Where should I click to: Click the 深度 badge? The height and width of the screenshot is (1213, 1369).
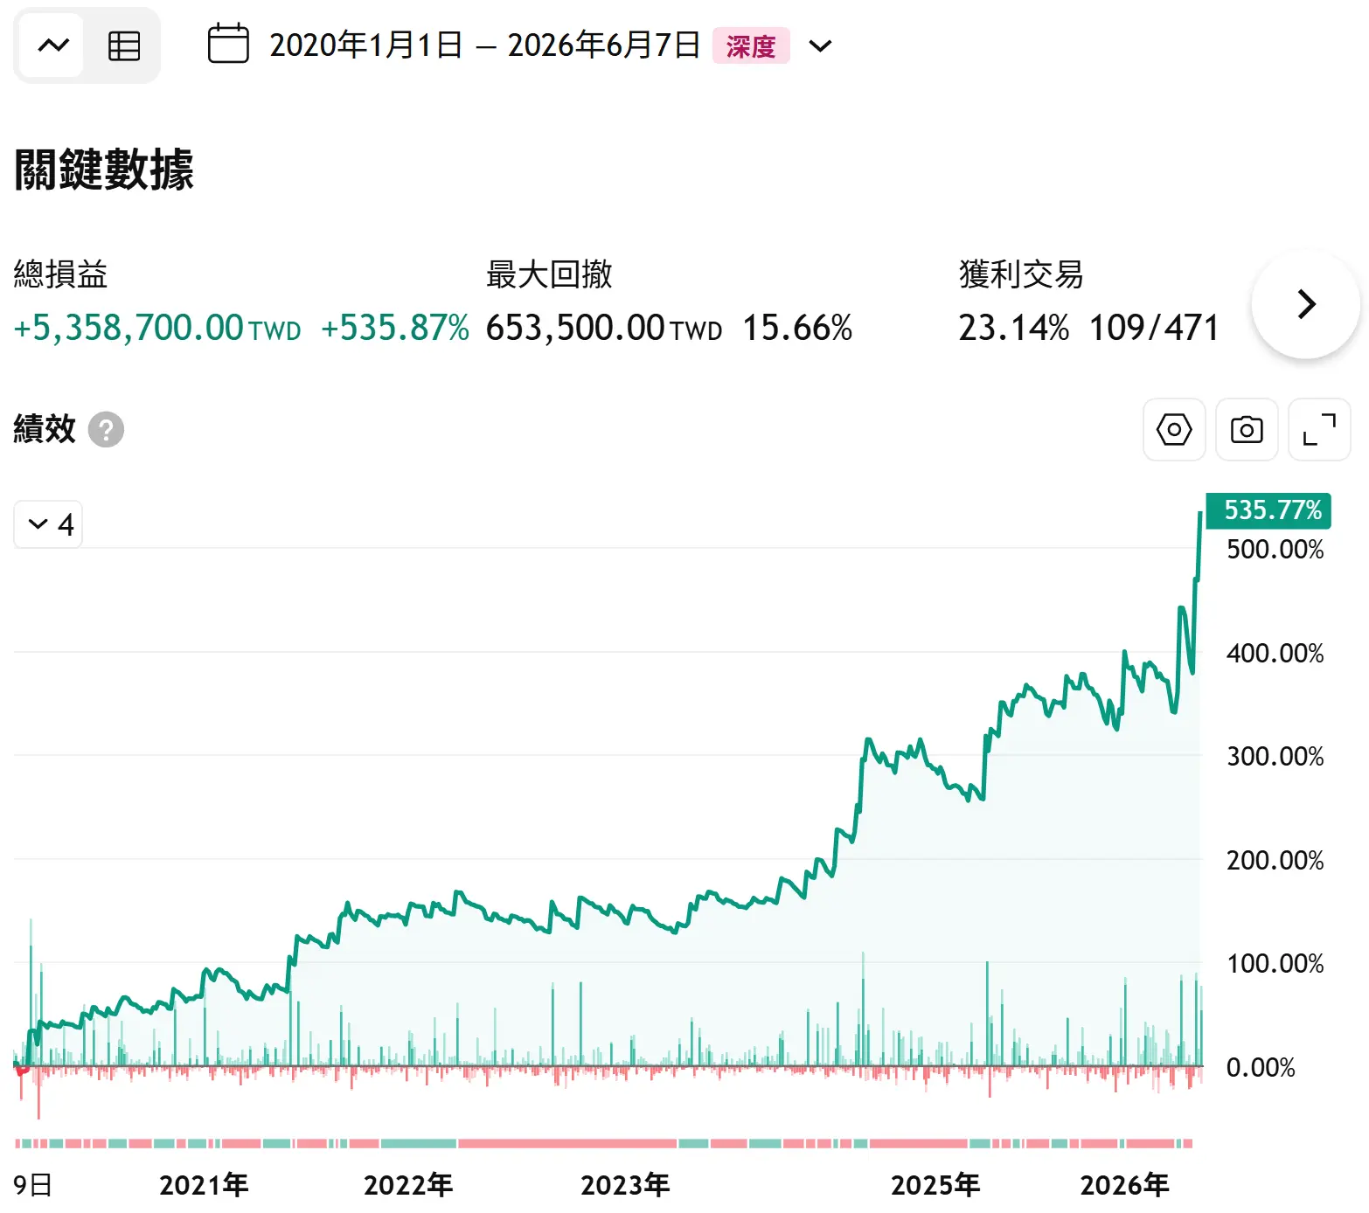point(751,45)
